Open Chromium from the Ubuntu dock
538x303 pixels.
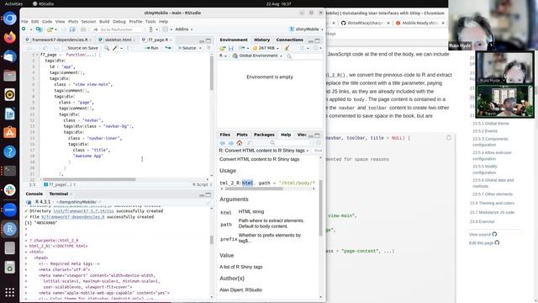point(9,19)
